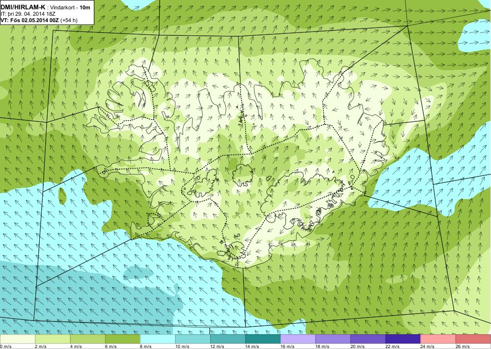The image size is (491, 349).
Task: Pick the light pink legend swatch after 24 m/s
Action: (x=438, y=339)
